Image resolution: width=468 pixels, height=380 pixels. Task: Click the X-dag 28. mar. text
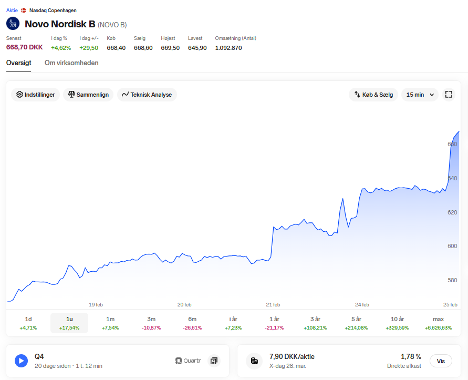(288, 366)
